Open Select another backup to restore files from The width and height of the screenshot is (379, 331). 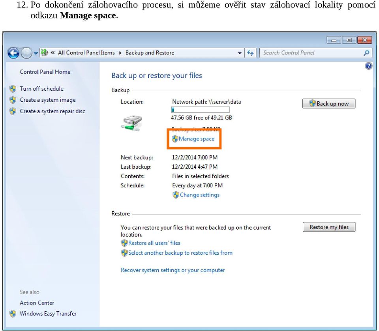pos(180,253)
